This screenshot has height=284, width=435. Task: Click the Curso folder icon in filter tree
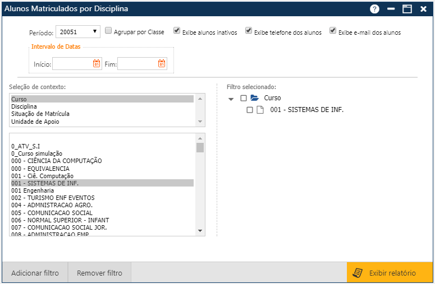click(254, 98)
